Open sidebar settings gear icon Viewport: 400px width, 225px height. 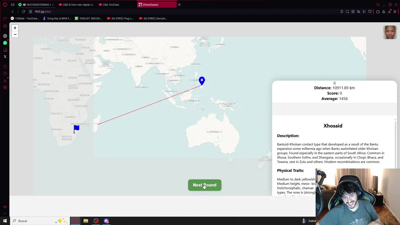point(5,87)
